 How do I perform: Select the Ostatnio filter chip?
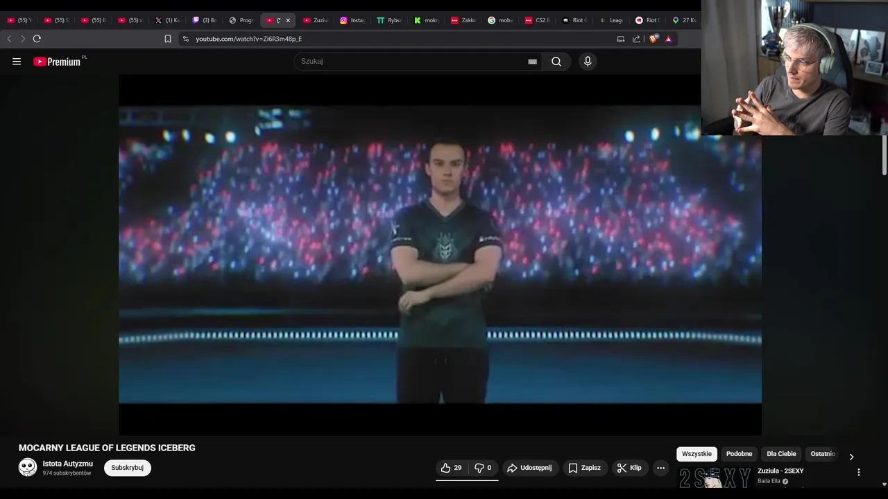click(x=823, y=454)
